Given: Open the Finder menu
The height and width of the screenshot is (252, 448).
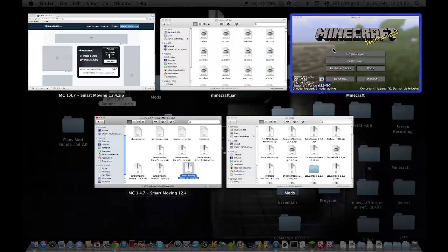Looking at the screenshot, I should pyautogui.click(x=47, y=3).
